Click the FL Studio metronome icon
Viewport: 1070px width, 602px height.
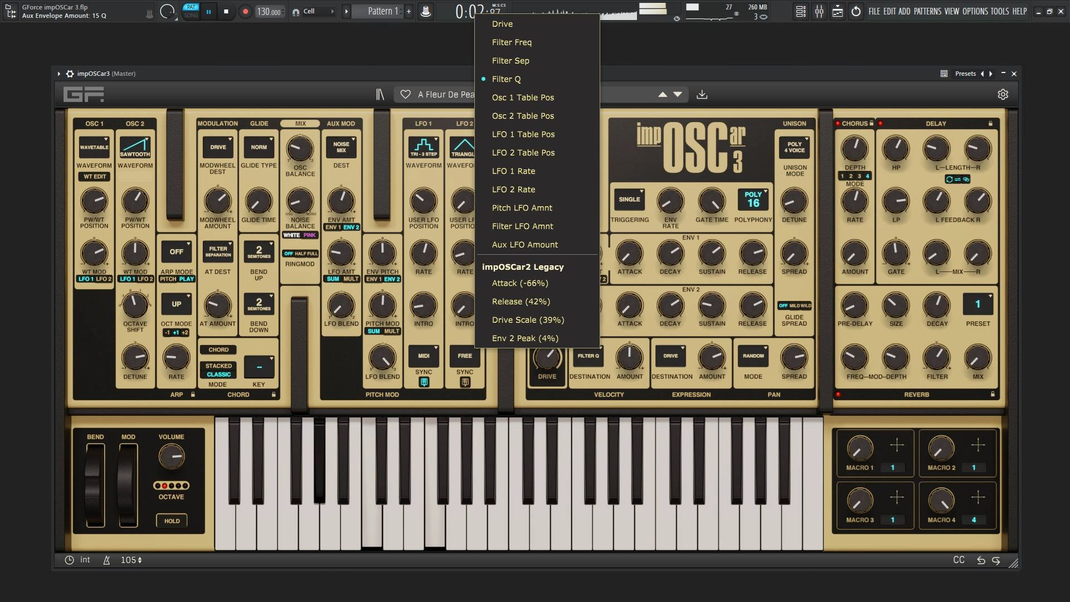coord(426,11)
